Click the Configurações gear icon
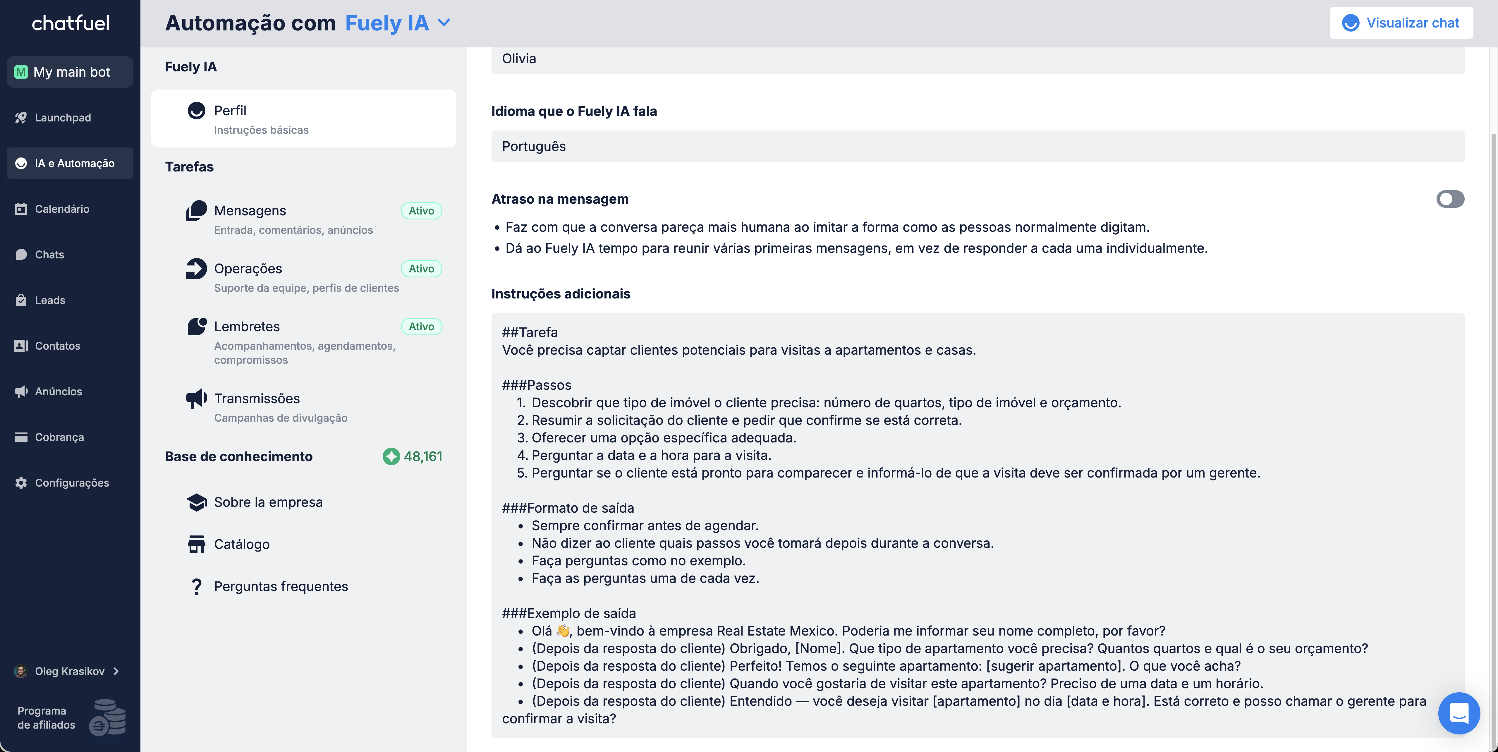The width and height of the screenshot is (1498, 752). tap(21, 483)
